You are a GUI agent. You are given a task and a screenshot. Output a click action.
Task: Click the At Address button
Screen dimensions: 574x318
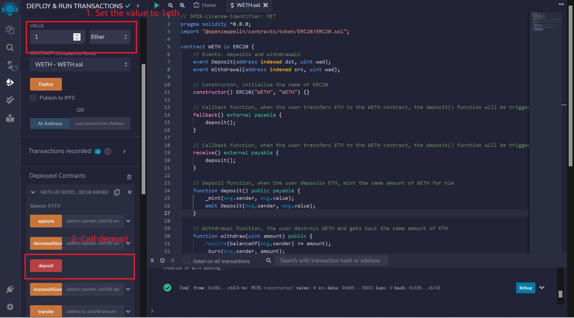point(50,123)
